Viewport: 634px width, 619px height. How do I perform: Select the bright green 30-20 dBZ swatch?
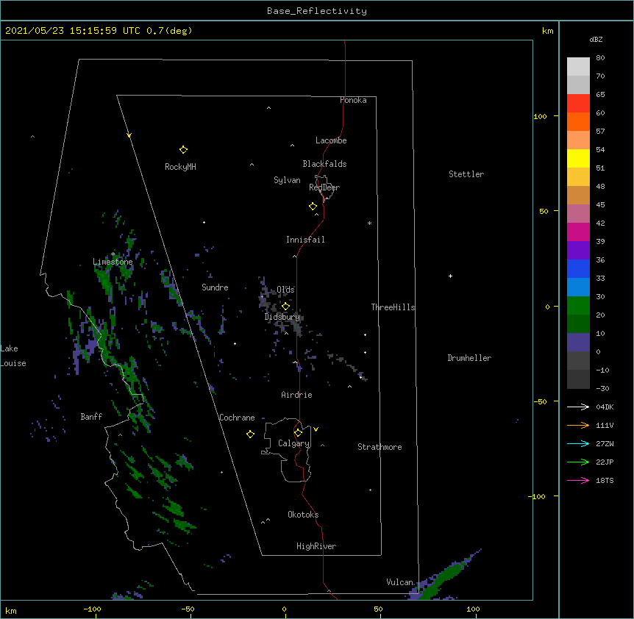[x=578, y=306]
